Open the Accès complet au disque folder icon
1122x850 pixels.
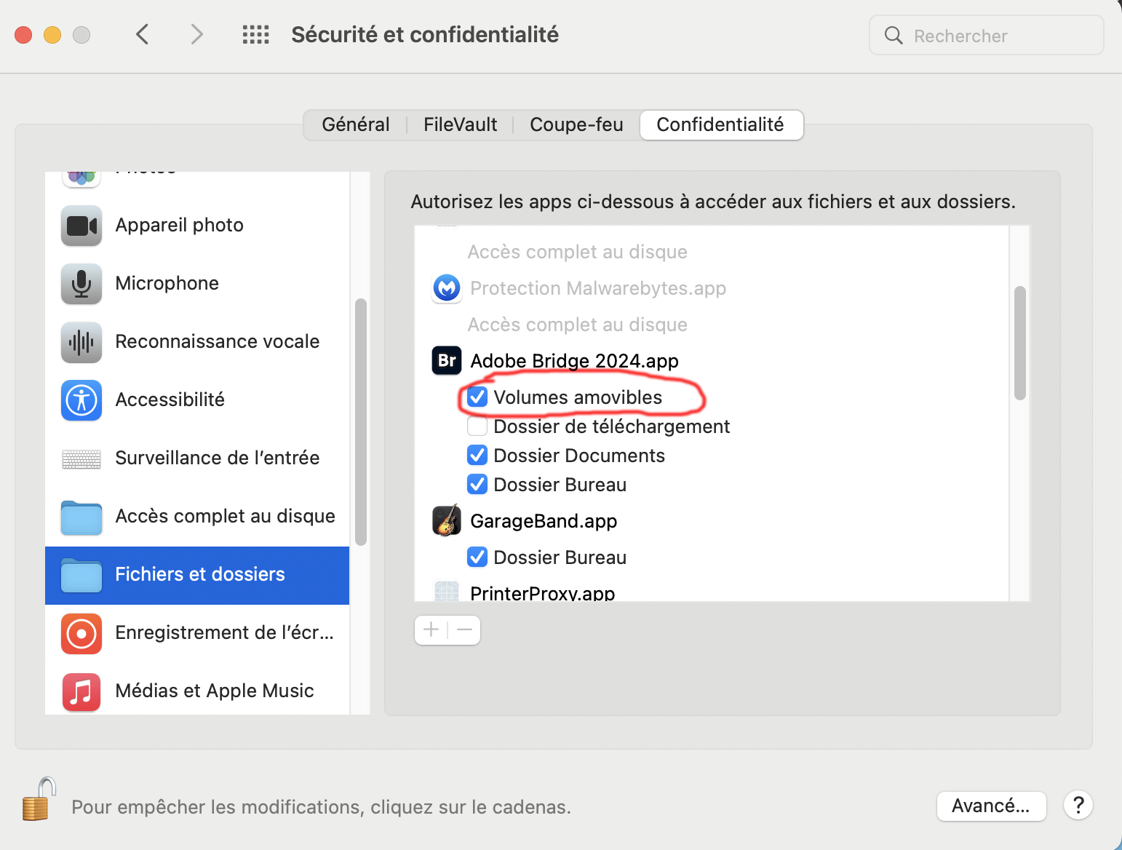point(81,517)
